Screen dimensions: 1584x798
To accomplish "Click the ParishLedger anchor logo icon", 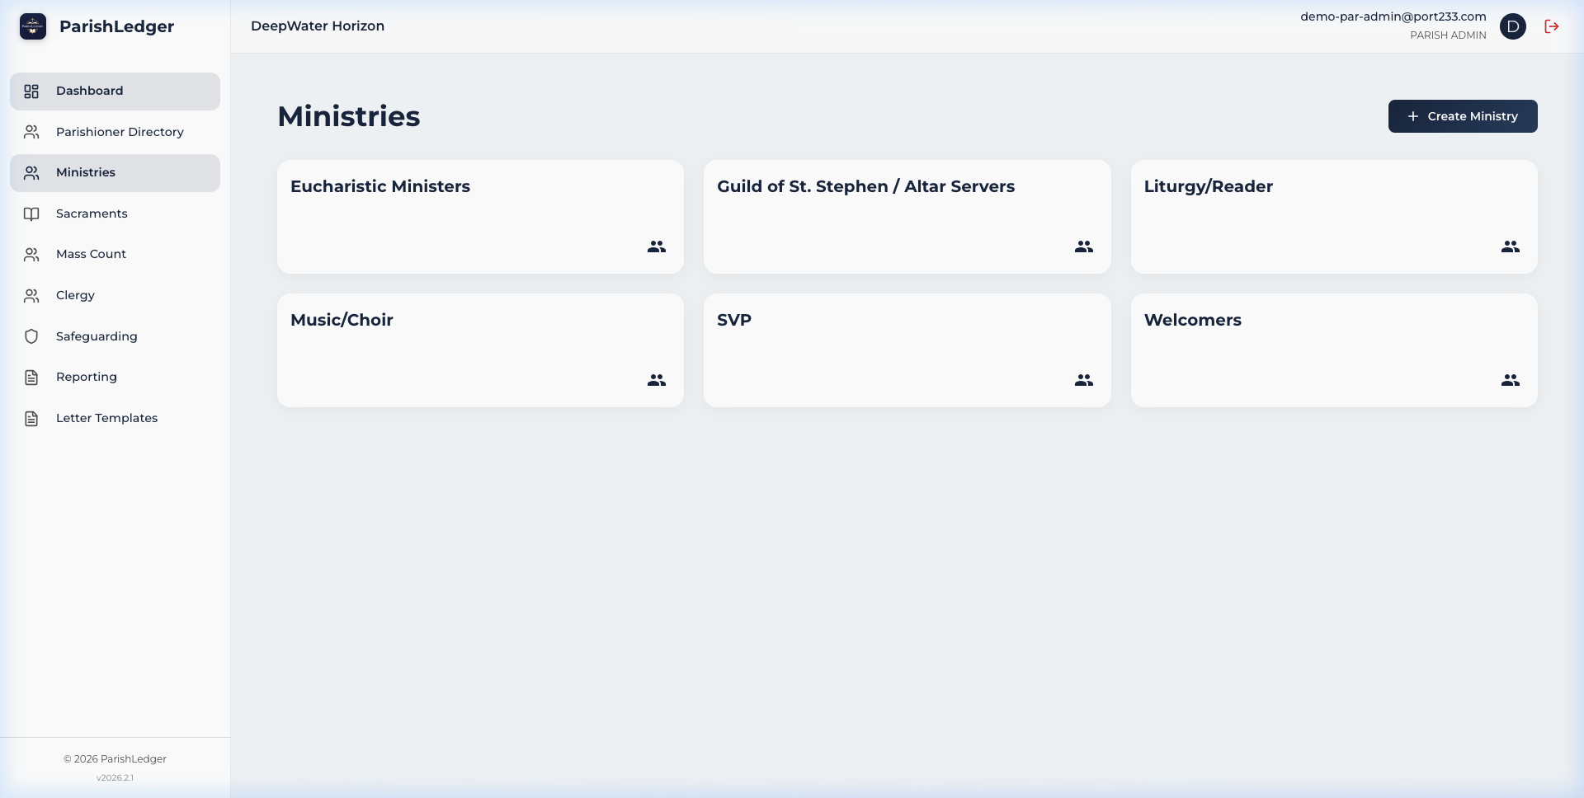I will (32, 26).
